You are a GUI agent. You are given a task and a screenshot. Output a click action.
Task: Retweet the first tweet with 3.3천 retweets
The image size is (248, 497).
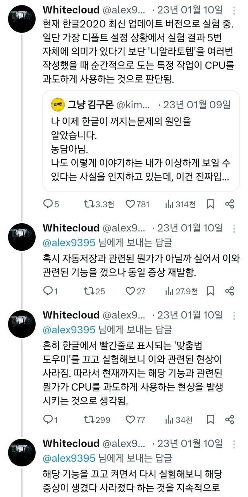89,204
